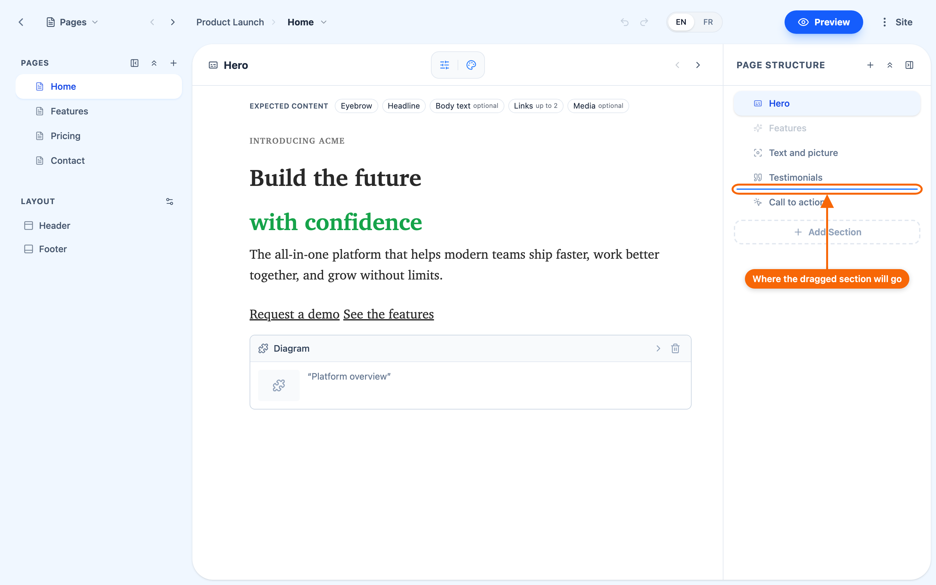Add a new page with plus icon

coord(174,63)
